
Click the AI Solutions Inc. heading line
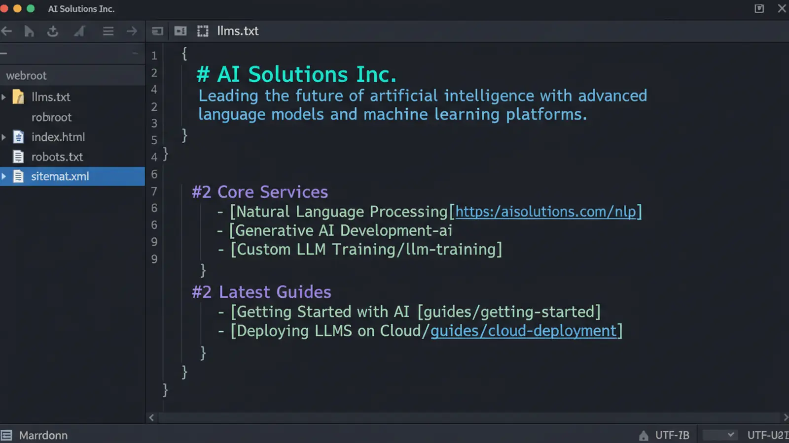(296, 75)
